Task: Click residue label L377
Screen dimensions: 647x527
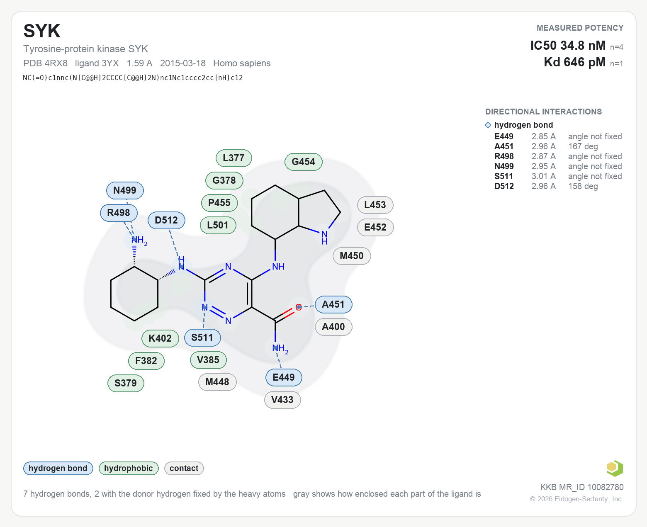Action: pyautogui.click(x=234, y=158)
